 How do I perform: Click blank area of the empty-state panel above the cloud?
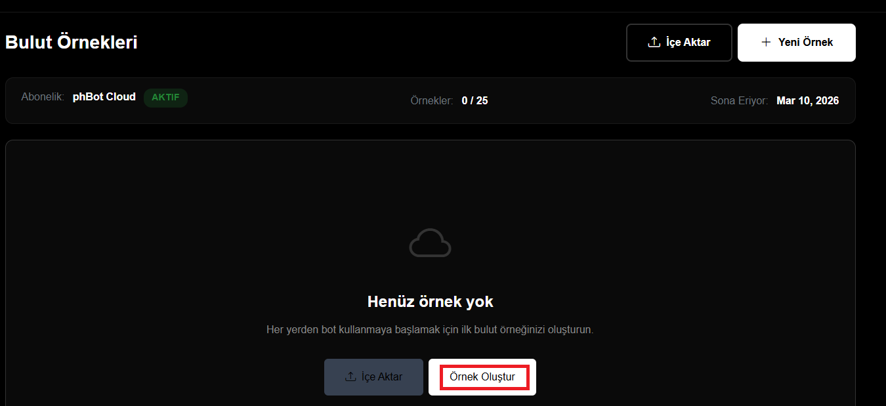point(430,184)
